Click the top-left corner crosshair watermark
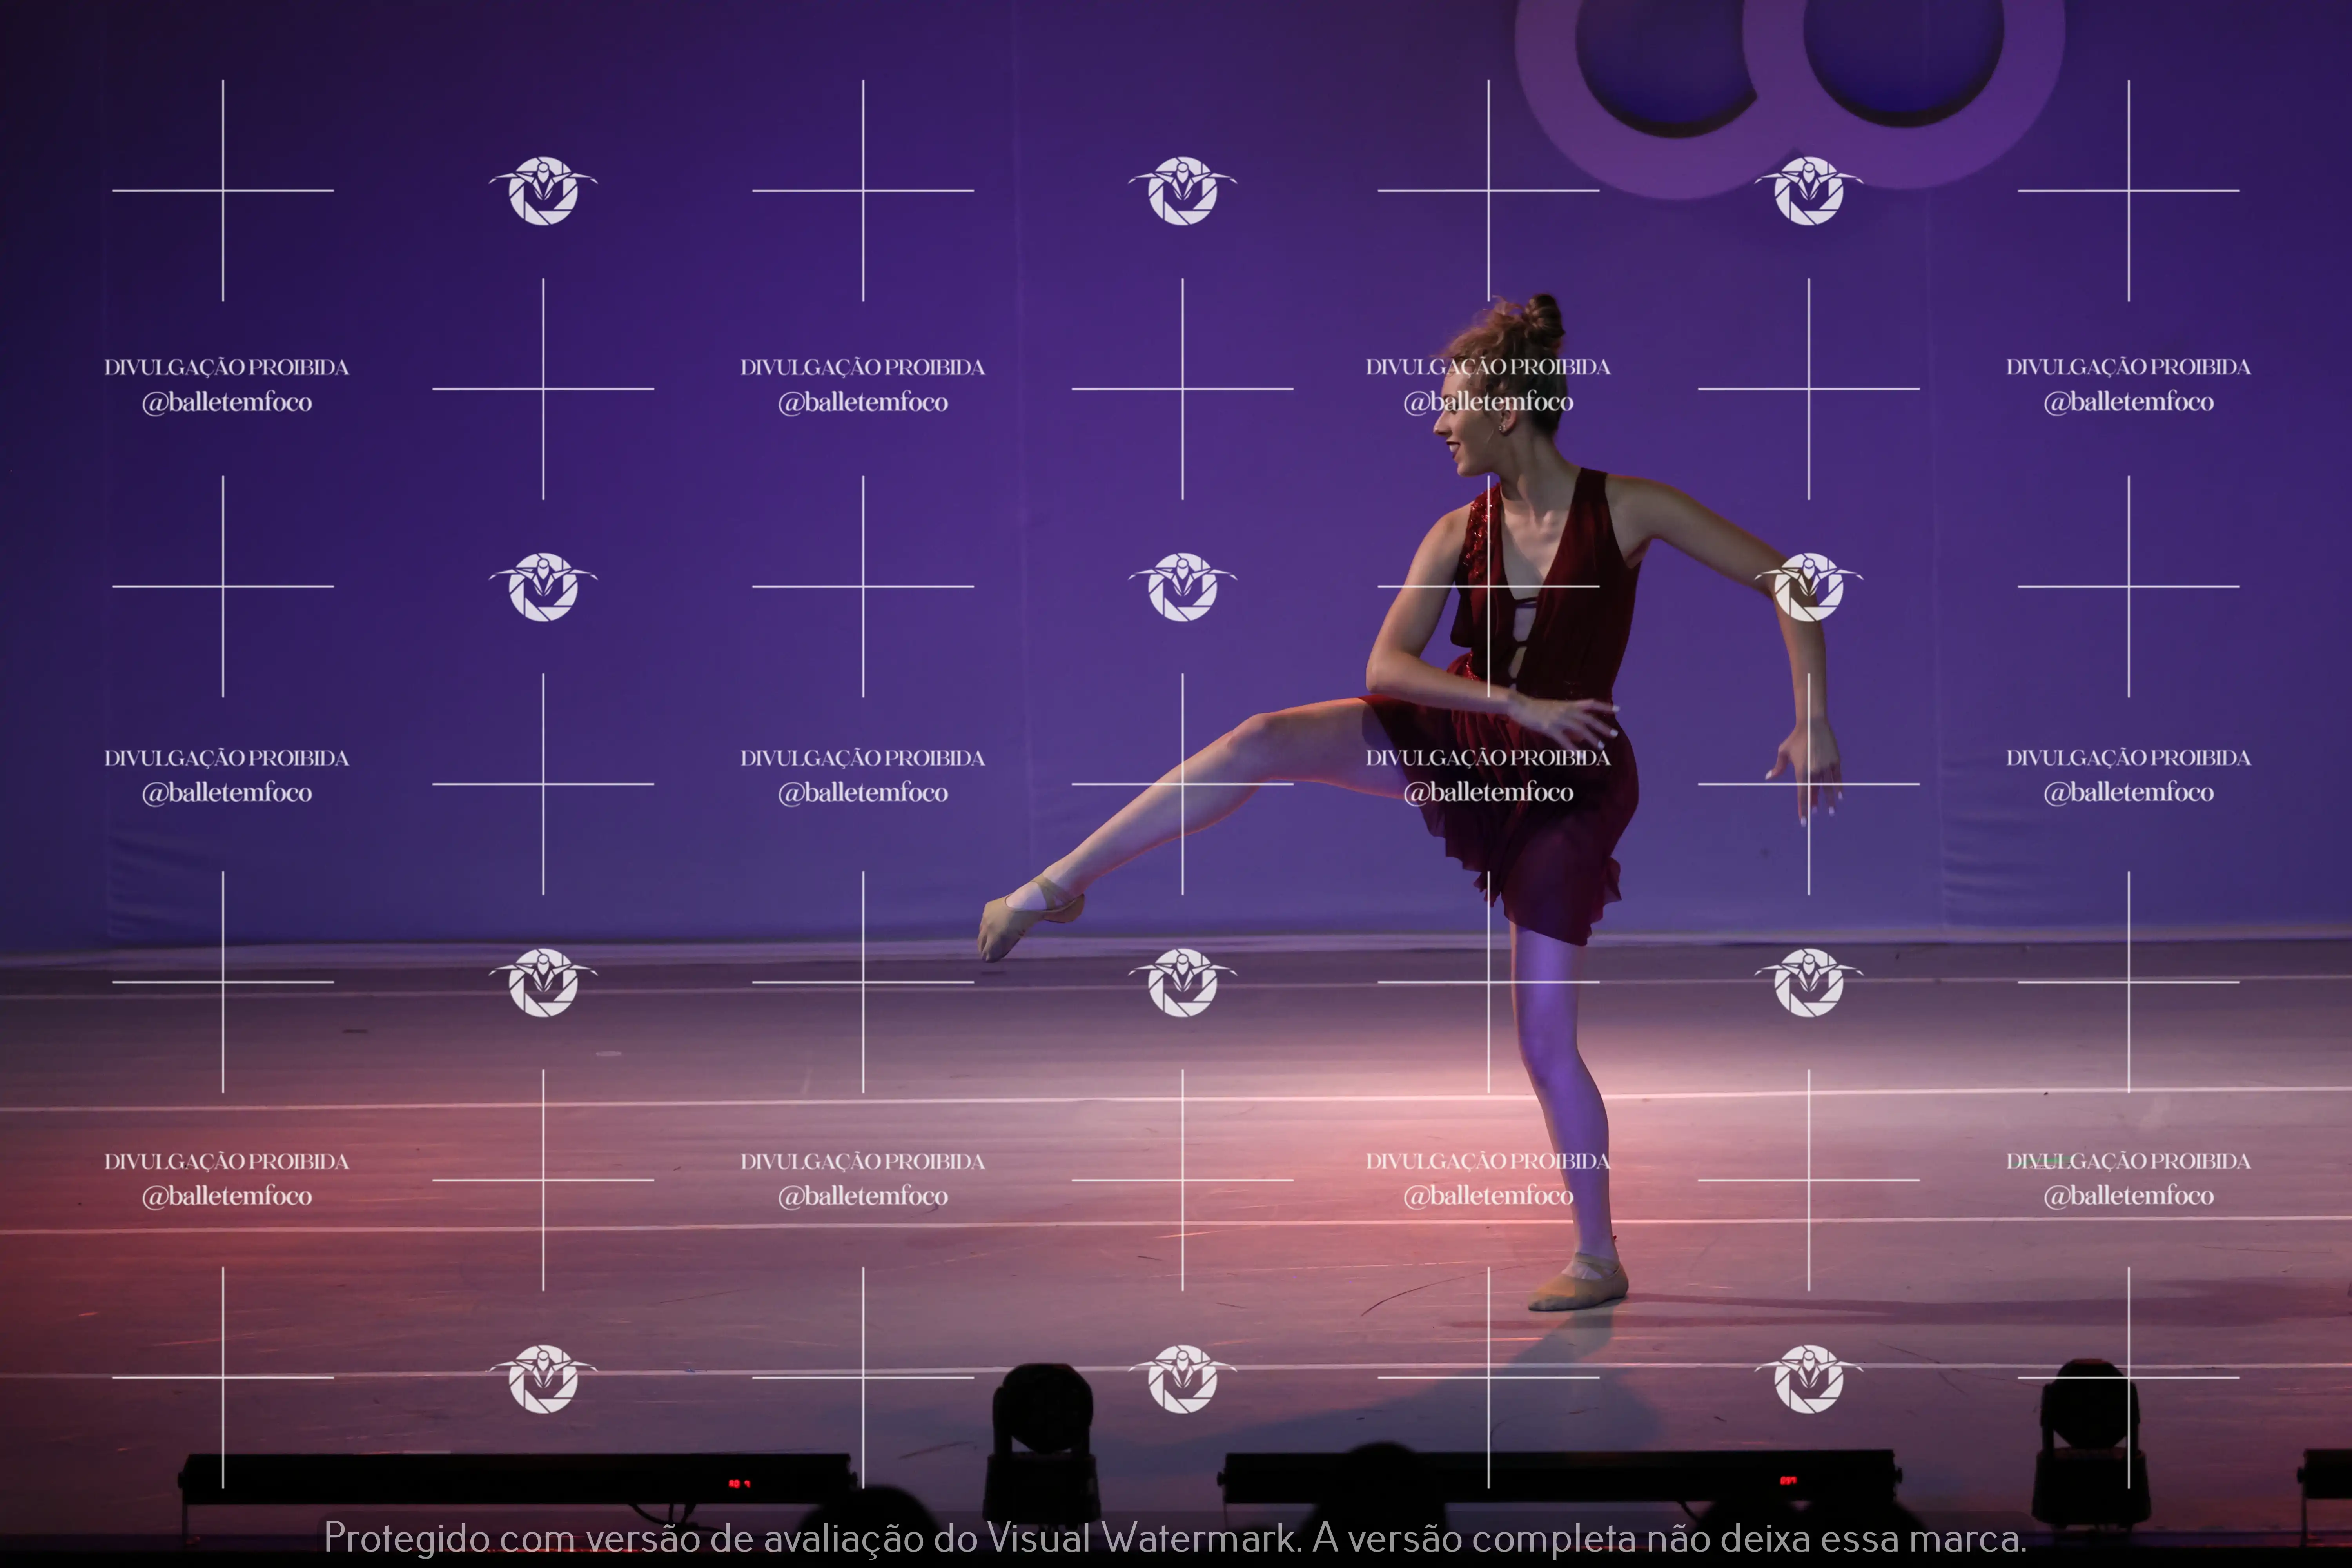Screen dimensions: 2352x1568 (223, 190)
